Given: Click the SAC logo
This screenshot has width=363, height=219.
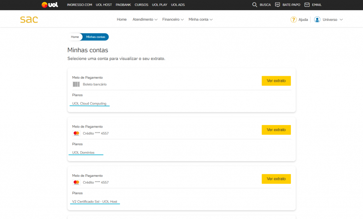Looking at the screenshot, I should click(x=29, y=19).
